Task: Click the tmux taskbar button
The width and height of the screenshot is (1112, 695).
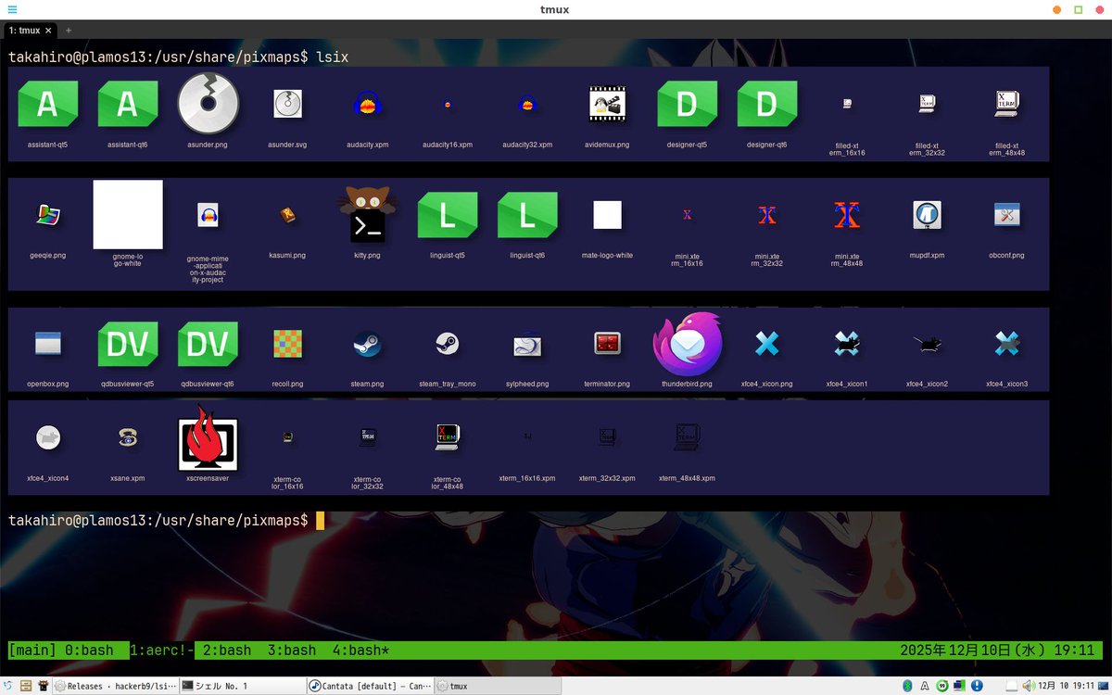Action: [499, 687]
